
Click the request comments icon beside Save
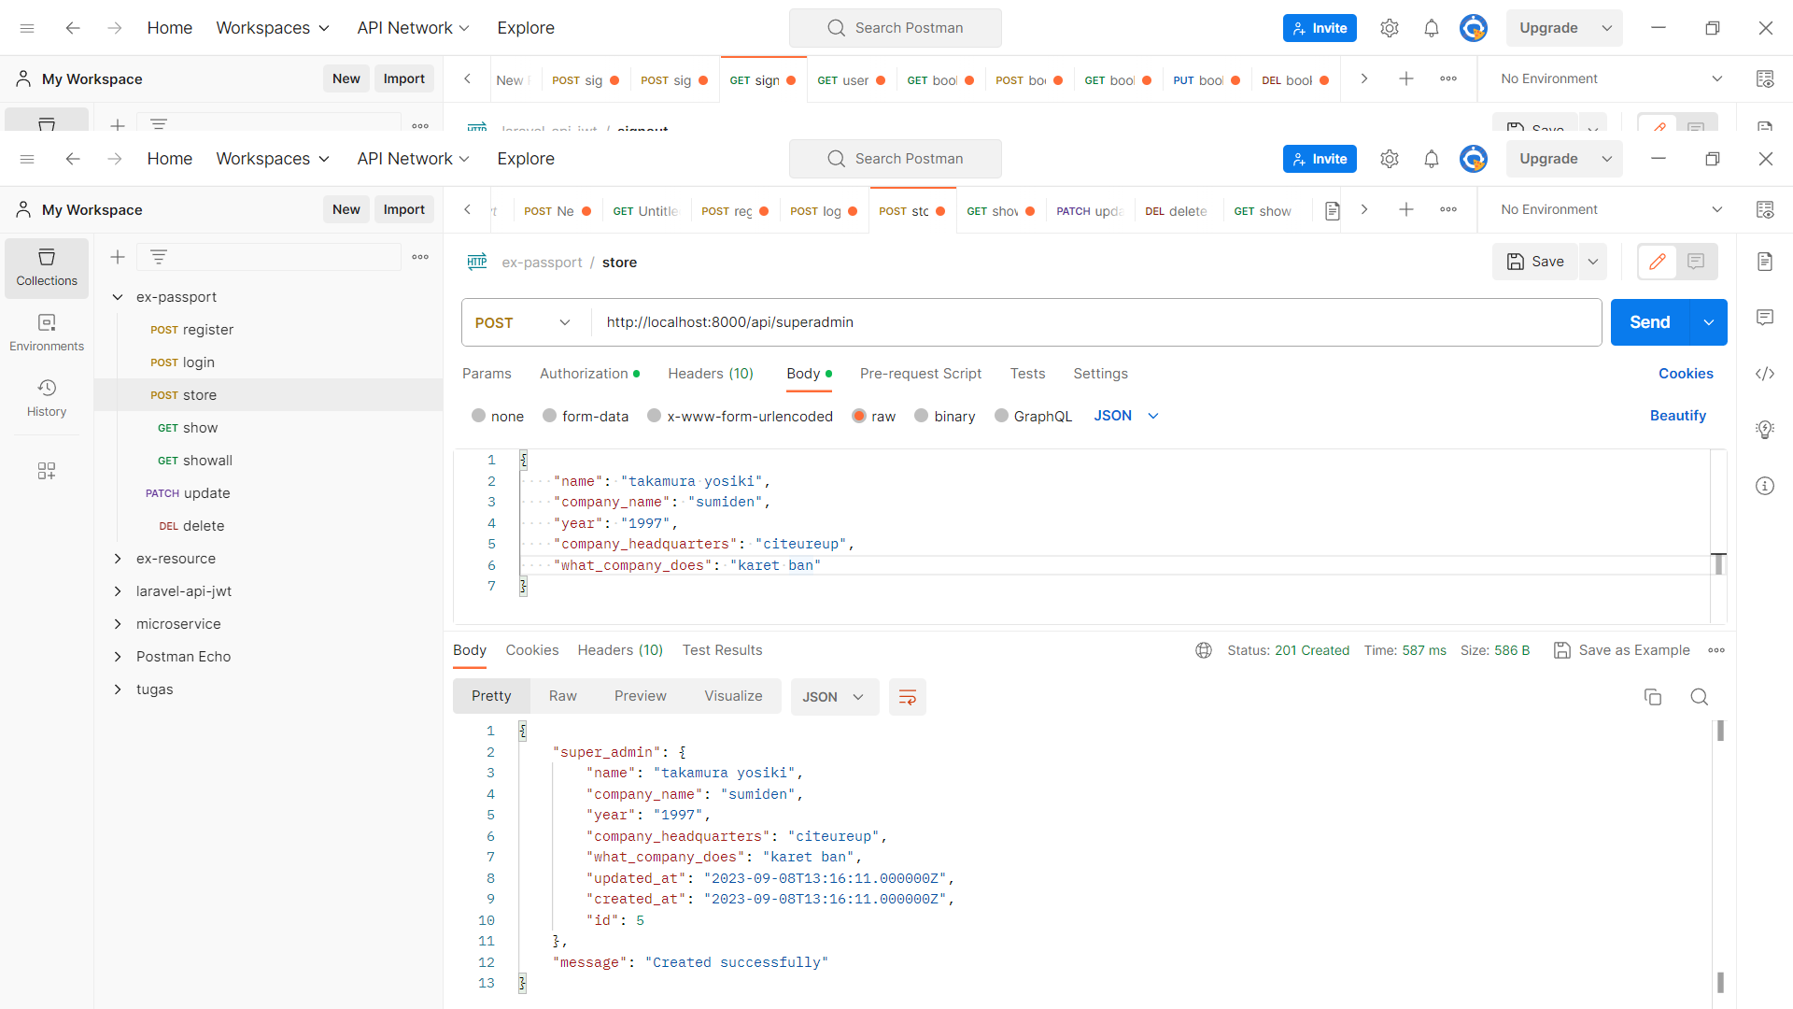coord(1696,262)
